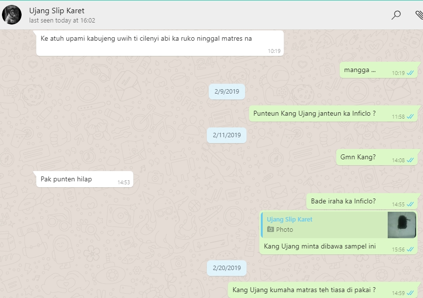423x298 pixels.
Task: Click the 2/20/2019 date chip
Action: click(226, 268)
